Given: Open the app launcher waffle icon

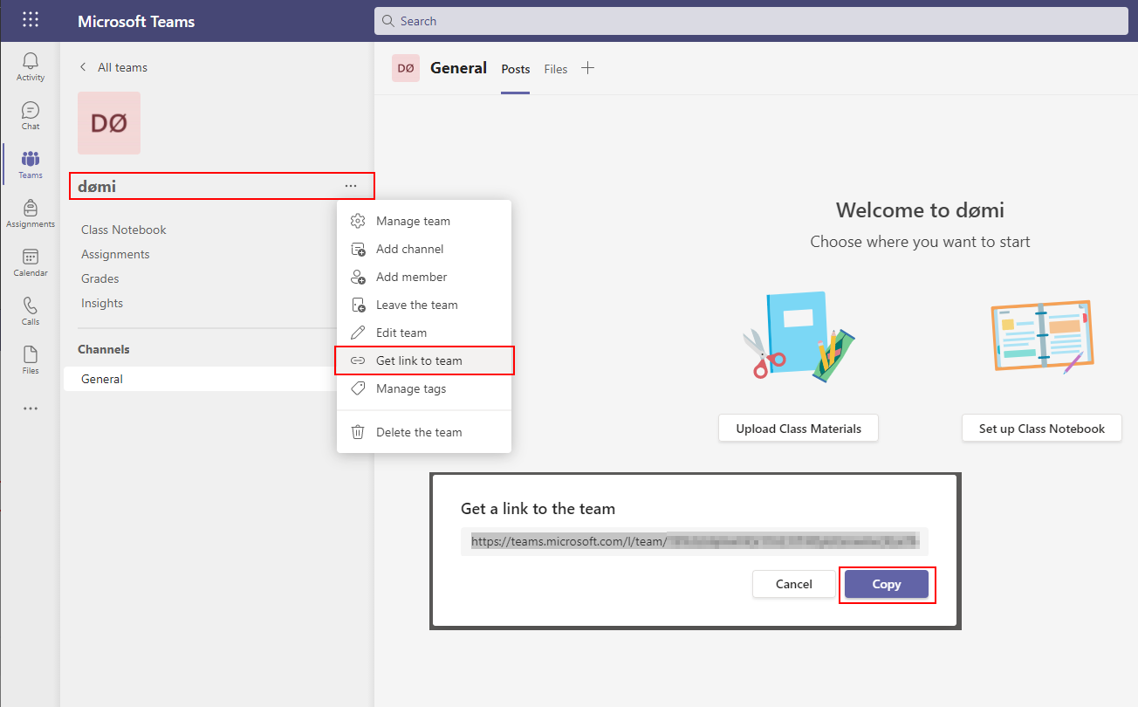Looking at the screenshot, I should click(31, 20).
